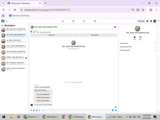The image size is (160, 120).
Task: Click back arrow beside Marketplace heading
Action: (x=2, y=25)
